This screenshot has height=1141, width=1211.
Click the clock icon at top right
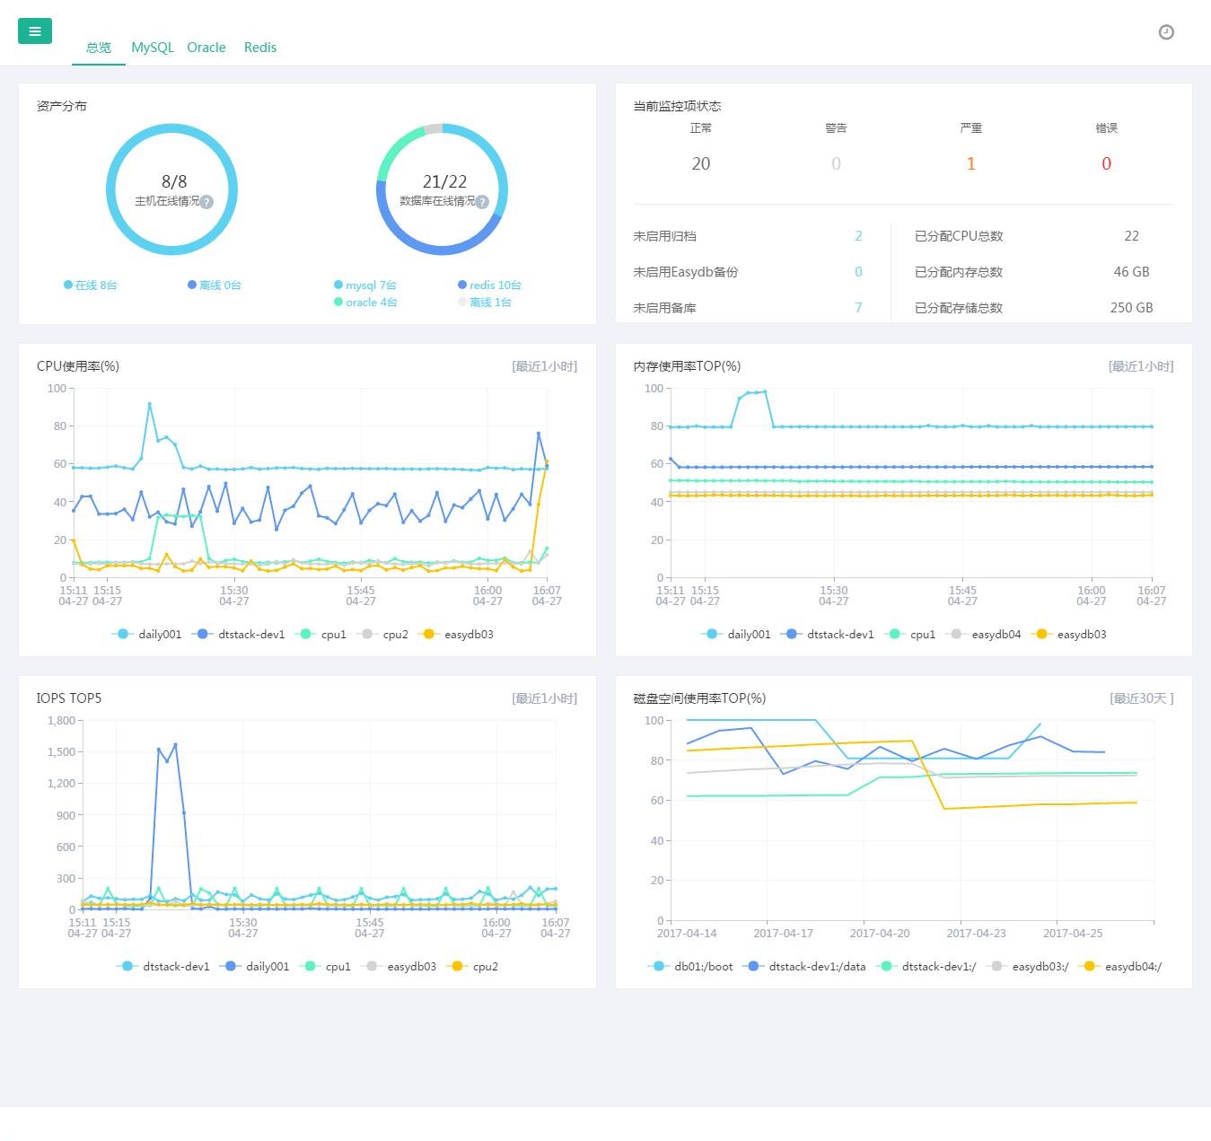(x=1166, y=32)
